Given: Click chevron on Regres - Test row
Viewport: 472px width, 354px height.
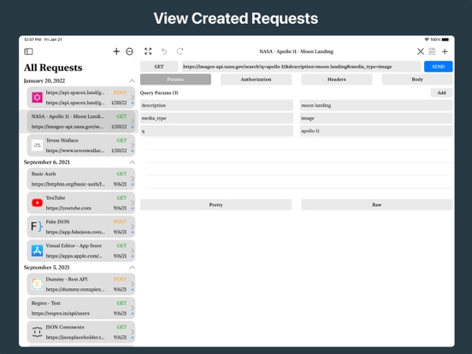Looking at the screenshot, I should point(133,308).
